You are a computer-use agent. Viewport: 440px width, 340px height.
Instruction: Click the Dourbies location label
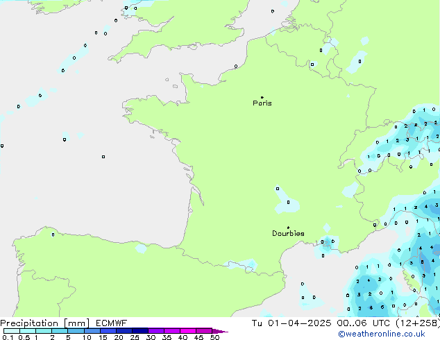(x=288, y=233)
